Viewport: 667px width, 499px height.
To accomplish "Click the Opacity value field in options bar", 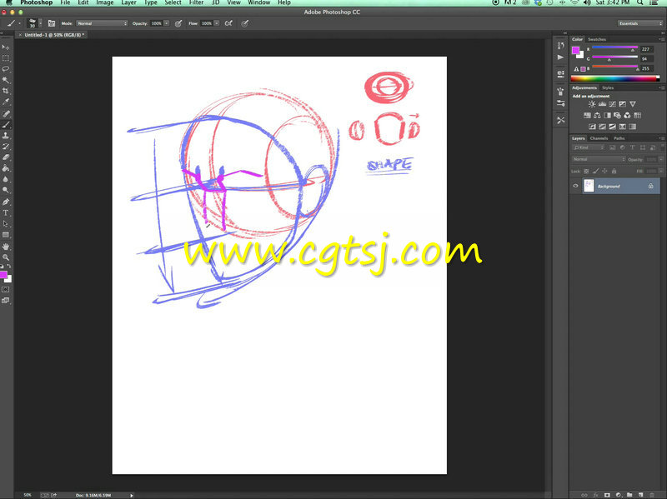I will coord(157,23).
